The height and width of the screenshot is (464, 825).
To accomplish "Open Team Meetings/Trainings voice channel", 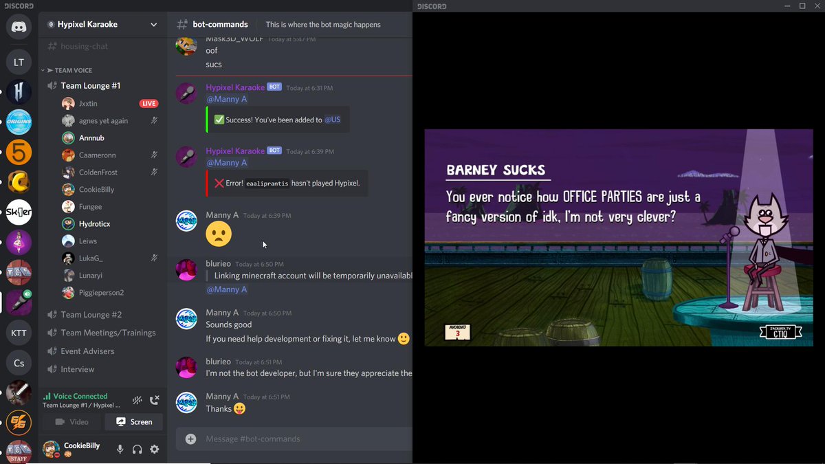I will 102,333.
